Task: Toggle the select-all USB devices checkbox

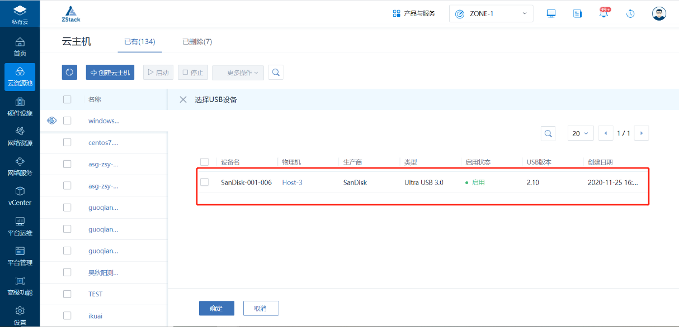Action: [x=205, y=162]
